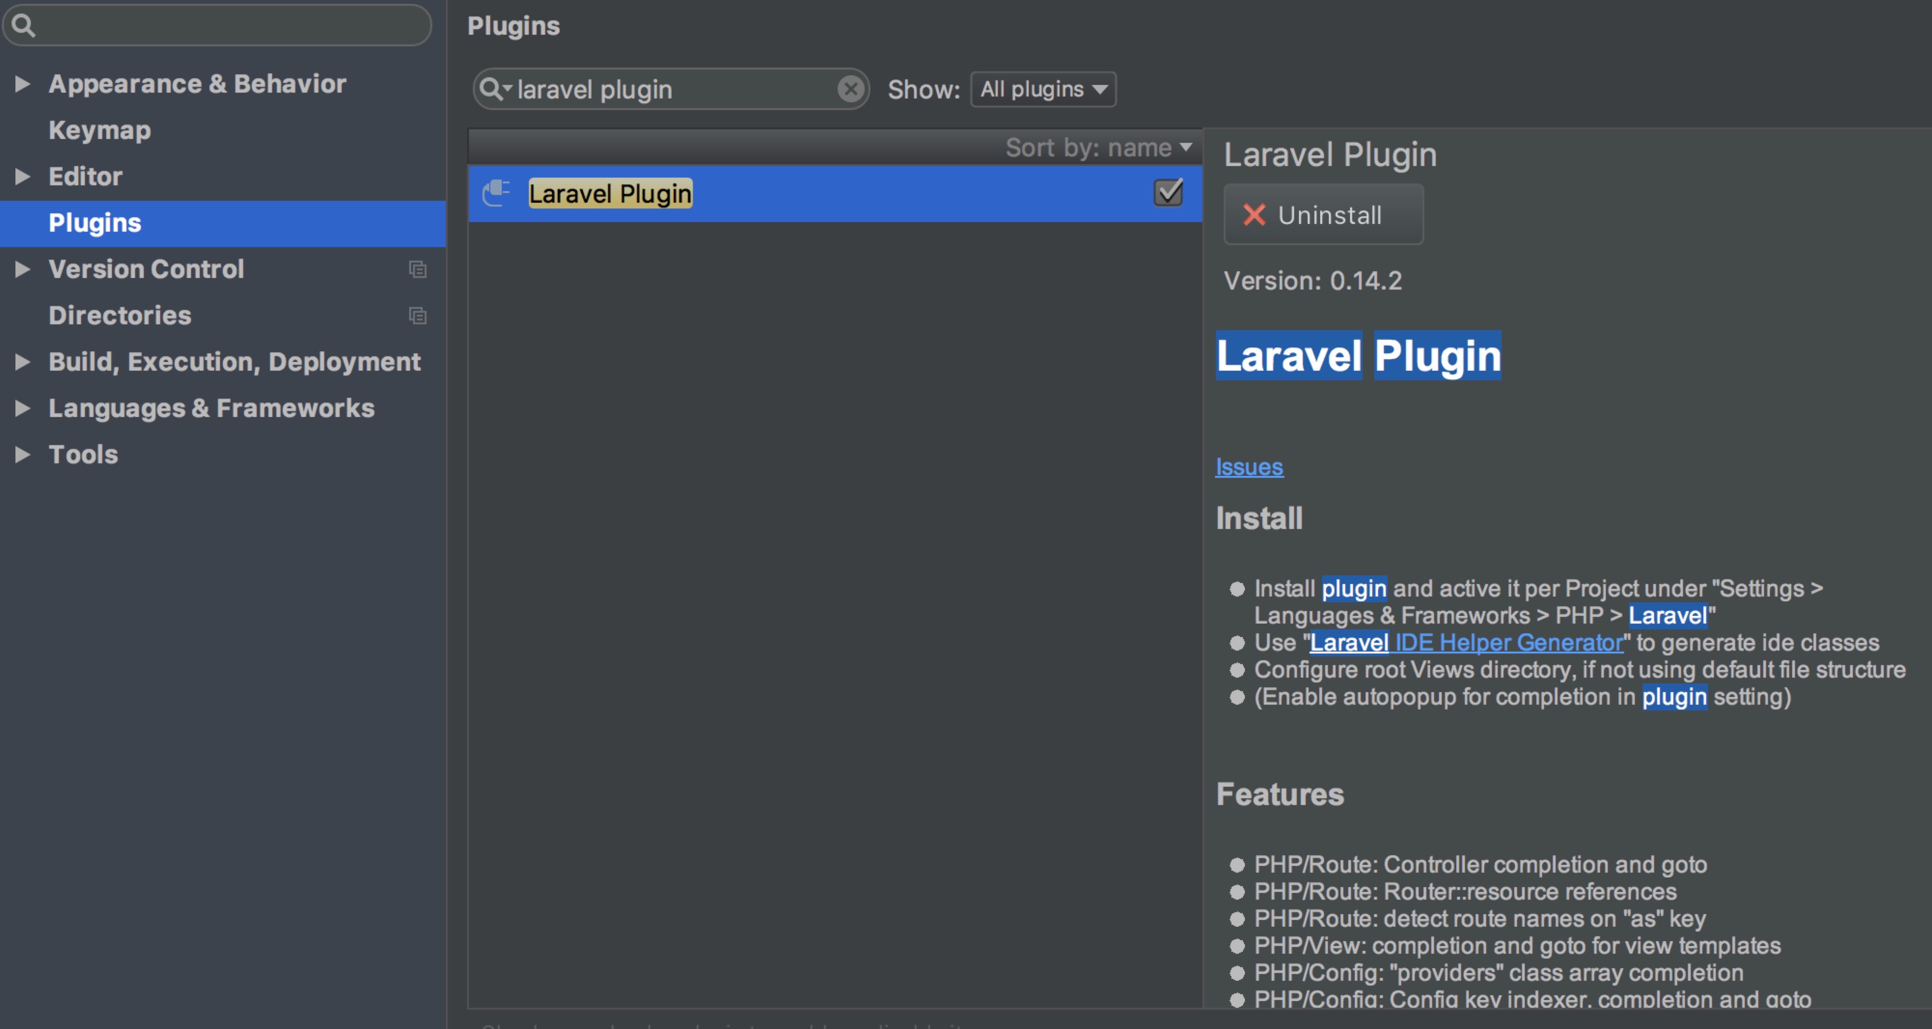Open Laravel IDE Helper Generator link
1932x1029 pixels.
[1466, 643]
